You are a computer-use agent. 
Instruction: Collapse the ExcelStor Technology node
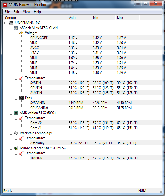[x=11, y=133]
